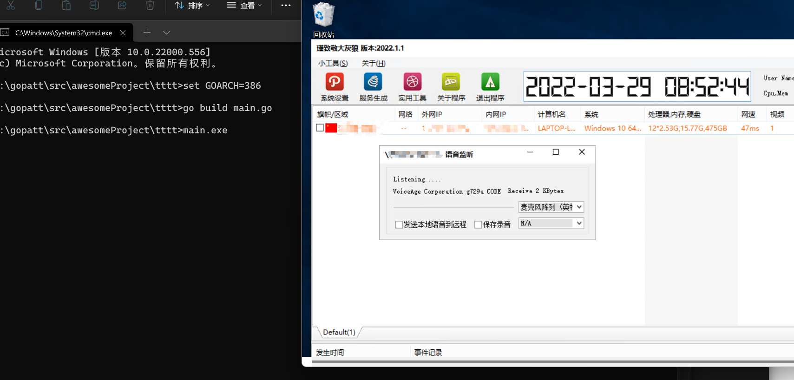This screenshot has width=794, height=380.
Task: Select the Default(1) group tab
Action: (x=339, y=332)
